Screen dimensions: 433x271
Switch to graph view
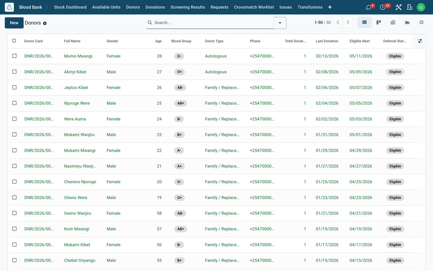[407, 22]
